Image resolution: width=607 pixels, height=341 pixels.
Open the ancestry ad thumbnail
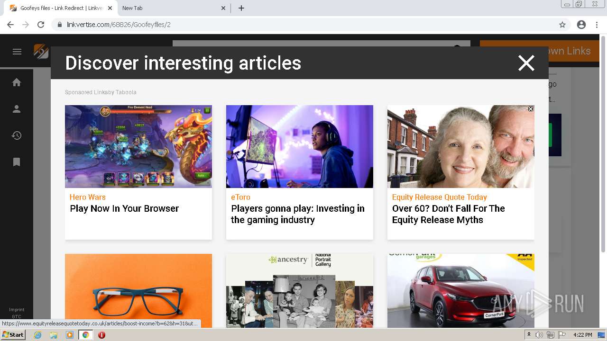(300, 291)
